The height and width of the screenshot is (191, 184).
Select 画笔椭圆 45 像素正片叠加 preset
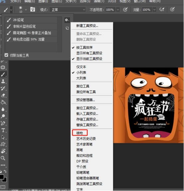click(x=31, y=33)
